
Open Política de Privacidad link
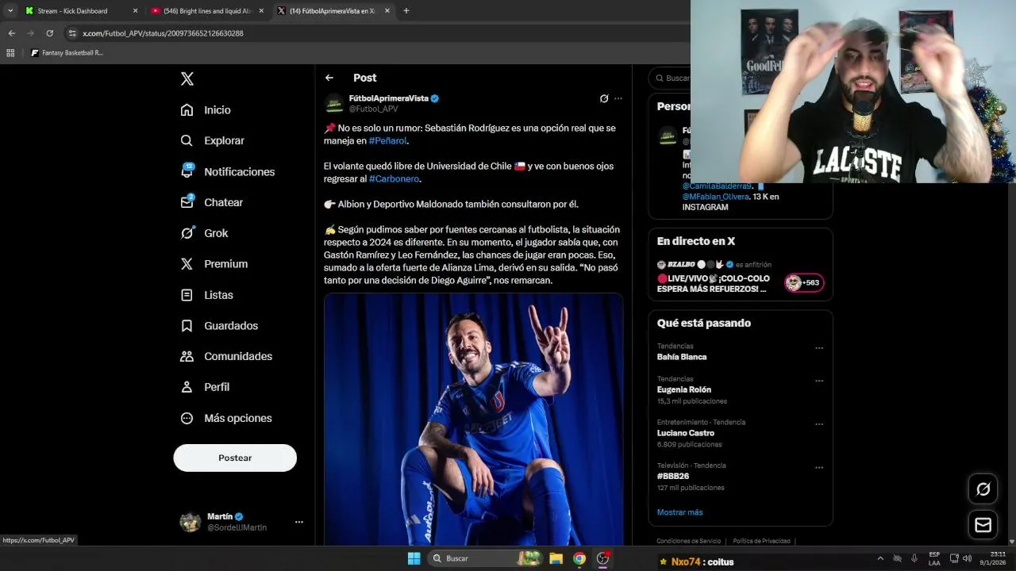761,541
